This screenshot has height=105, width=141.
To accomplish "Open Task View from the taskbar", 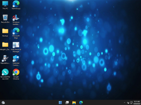I will [x=67, y=102].
